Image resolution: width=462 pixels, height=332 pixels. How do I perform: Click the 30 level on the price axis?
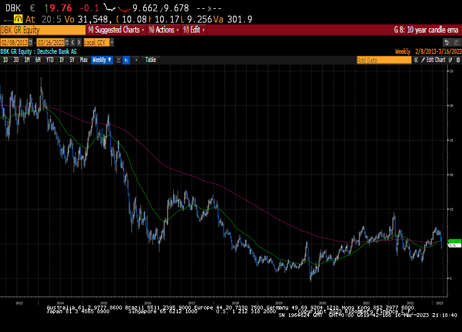pyautogui.click(x=451, y=106)
